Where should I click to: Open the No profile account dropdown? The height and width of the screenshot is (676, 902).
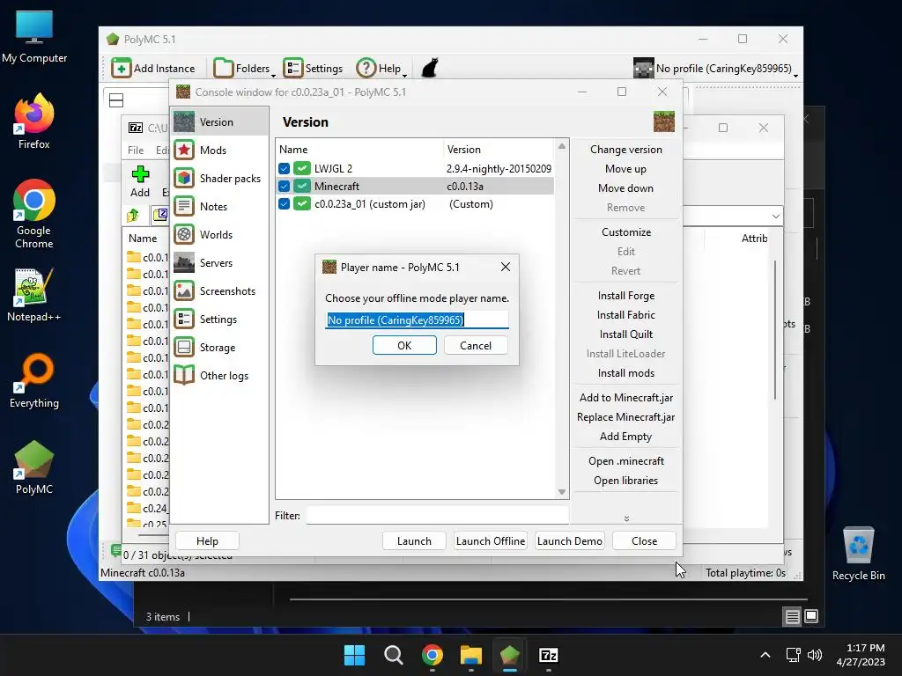pos(715,69)
